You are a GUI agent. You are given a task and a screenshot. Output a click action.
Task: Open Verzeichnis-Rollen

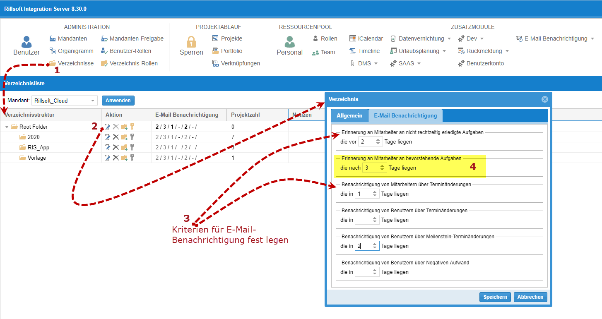point(129,63)
